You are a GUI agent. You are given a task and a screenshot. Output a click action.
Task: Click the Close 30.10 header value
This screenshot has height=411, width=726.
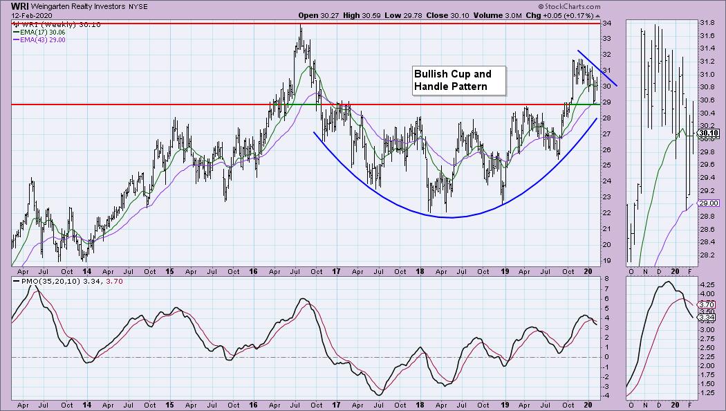tap(448, 15)
